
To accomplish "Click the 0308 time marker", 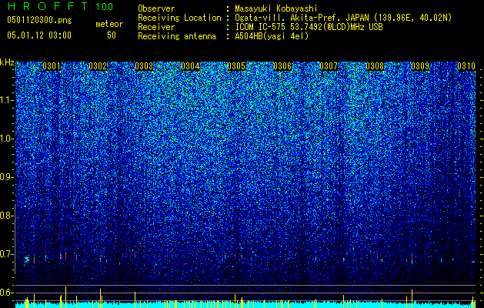I will click(375, 66).
